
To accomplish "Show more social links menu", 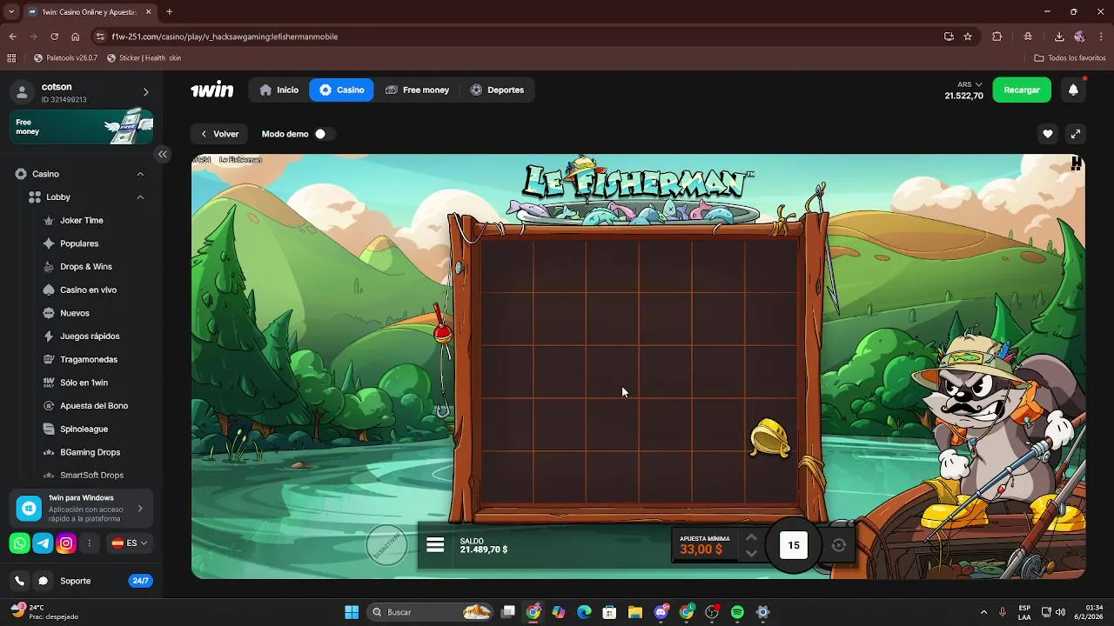I will 89,543.
